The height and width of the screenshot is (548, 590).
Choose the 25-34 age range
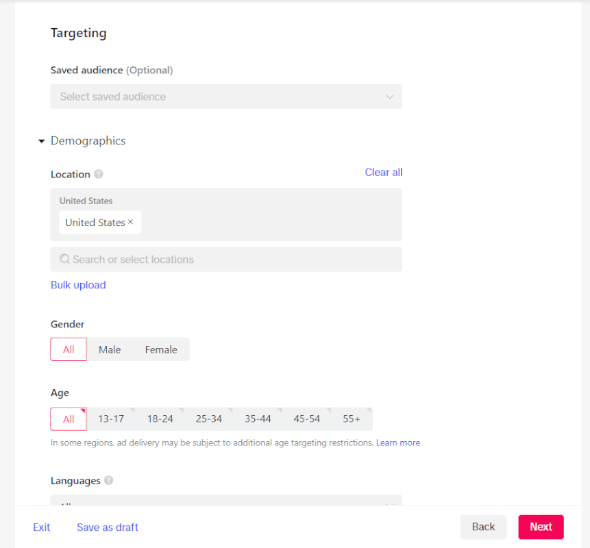click(x=209, y=419)
